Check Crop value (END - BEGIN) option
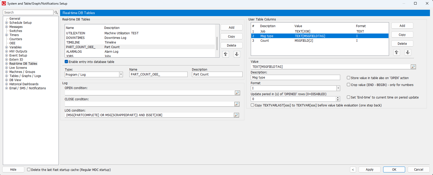 [348, 85]
